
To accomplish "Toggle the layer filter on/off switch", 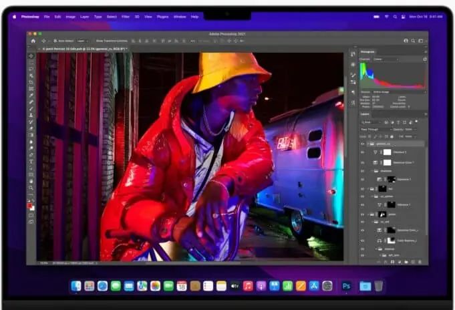I will click(x=416, y=122).
